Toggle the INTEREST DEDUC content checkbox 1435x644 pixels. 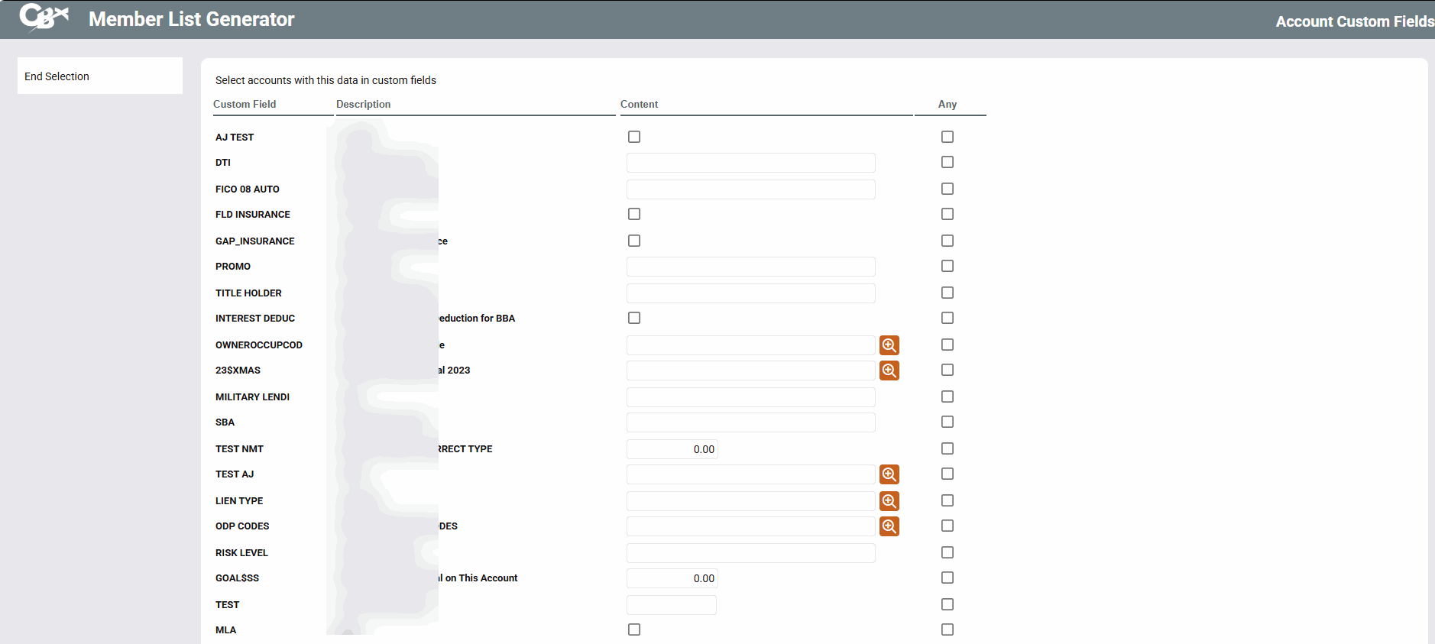[634, 318]
